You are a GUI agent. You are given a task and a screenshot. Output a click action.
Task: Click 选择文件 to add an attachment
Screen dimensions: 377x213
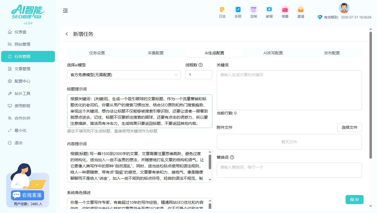[x=349, y=127]
